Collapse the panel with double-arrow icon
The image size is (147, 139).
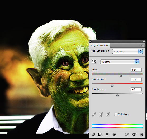point(144,41)
